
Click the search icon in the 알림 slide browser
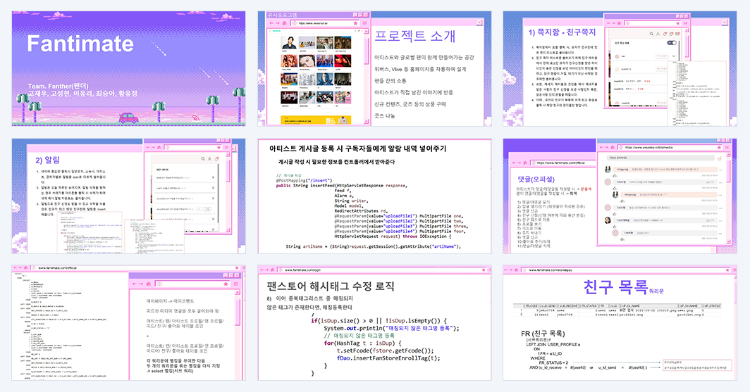[203, 158]
